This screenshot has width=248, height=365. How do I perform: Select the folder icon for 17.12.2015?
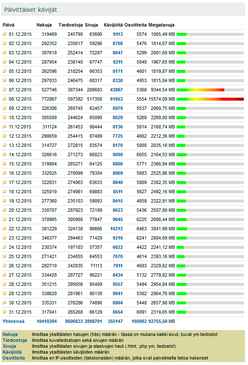(5, 182)
